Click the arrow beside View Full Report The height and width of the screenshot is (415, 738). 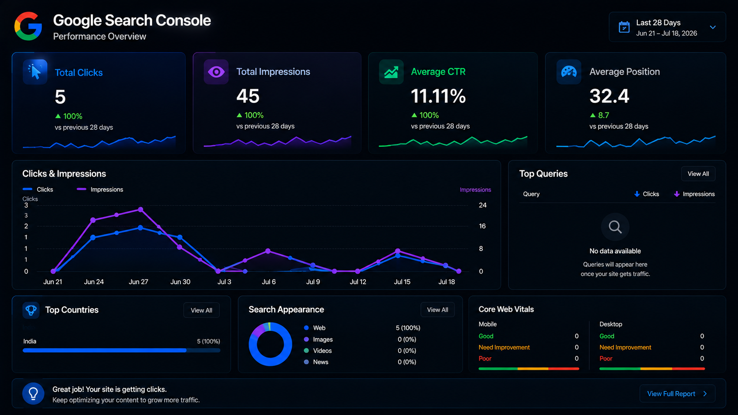[x=705, y=394]
